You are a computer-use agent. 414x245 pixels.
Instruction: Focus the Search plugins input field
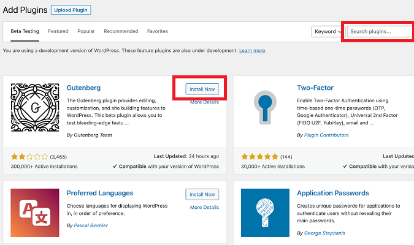380,31
